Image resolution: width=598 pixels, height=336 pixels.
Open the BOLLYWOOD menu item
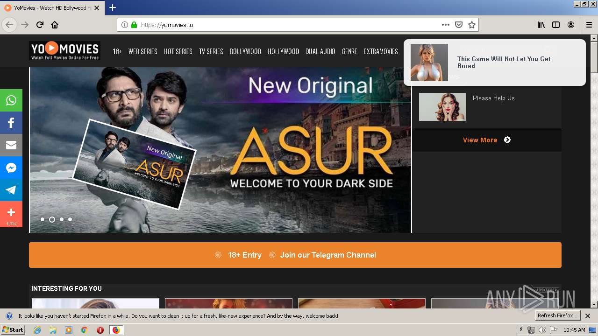coord(246,51)
